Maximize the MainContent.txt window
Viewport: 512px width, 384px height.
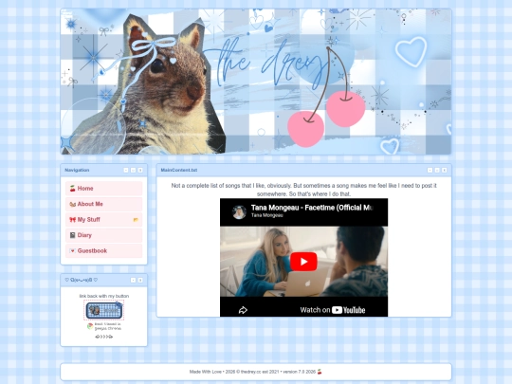437,170
